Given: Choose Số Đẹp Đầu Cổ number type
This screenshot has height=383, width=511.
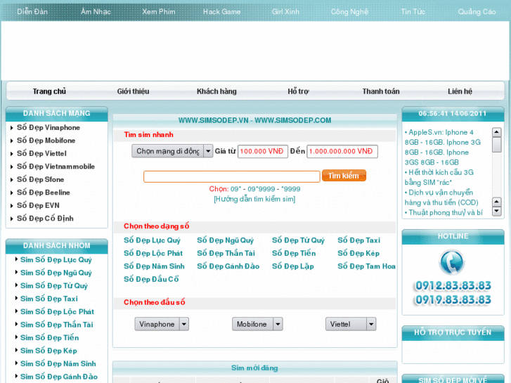Looking at the screenshot, I should point(151,280).
